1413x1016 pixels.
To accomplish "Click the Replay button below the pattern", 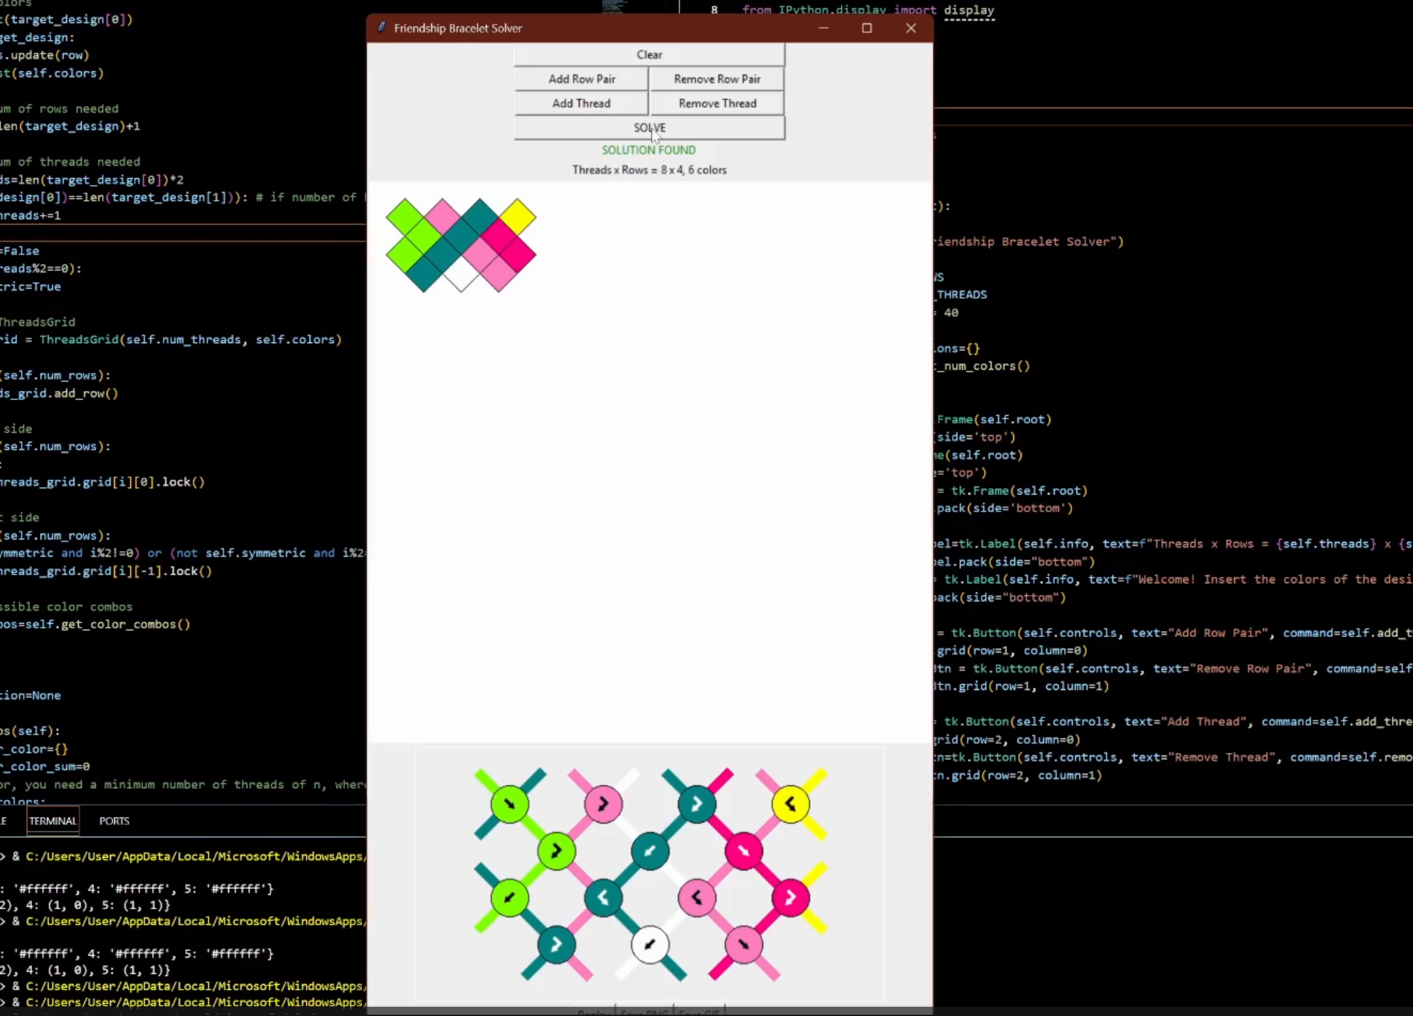I will click(593, 1013).
